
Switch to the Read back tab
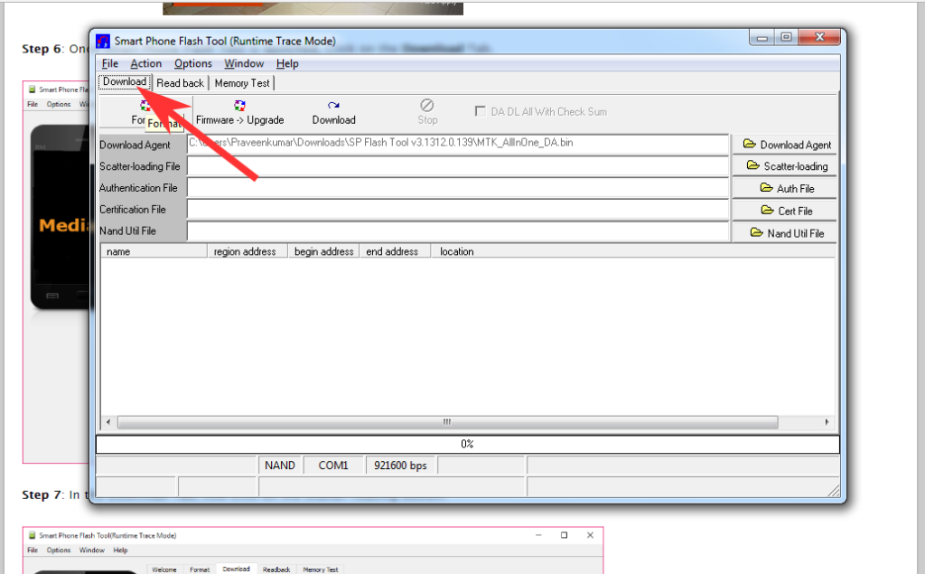click(x=180, y=83)
